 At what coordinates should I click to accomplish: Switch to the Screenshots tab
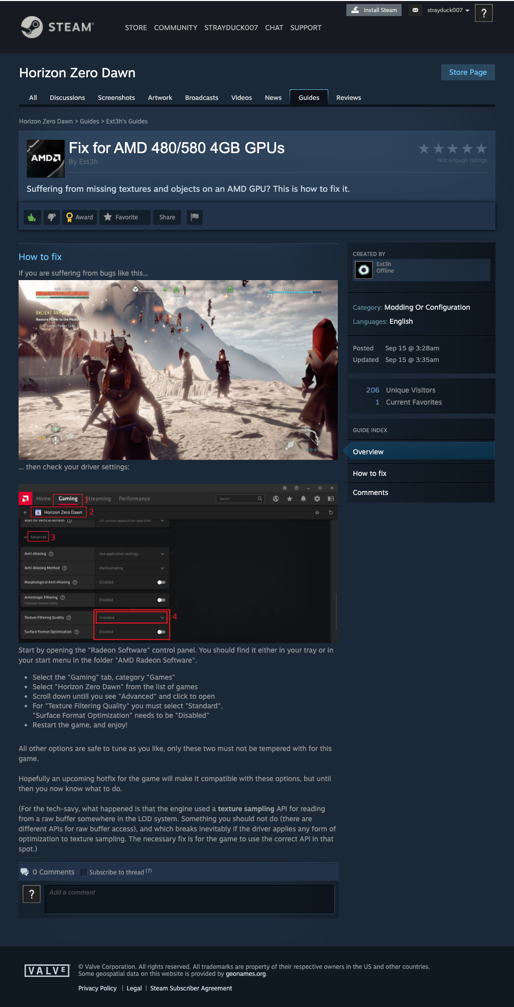[x=116, y=98]
